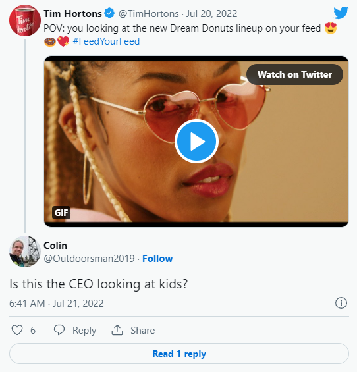
Task: Click the Read 1 reply button
Action: (179, 354)
